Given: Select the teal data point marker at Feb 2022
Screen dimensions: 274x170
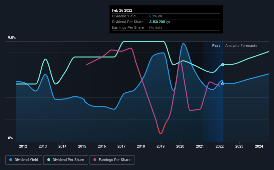Looking at the screenshot, I should (x=223, y=65).
